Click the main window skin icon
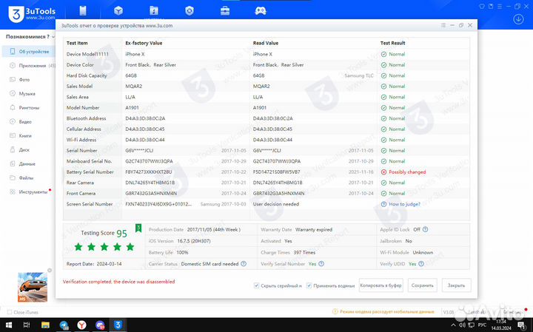Screen dimensions: 533x332 pos(482,6)
